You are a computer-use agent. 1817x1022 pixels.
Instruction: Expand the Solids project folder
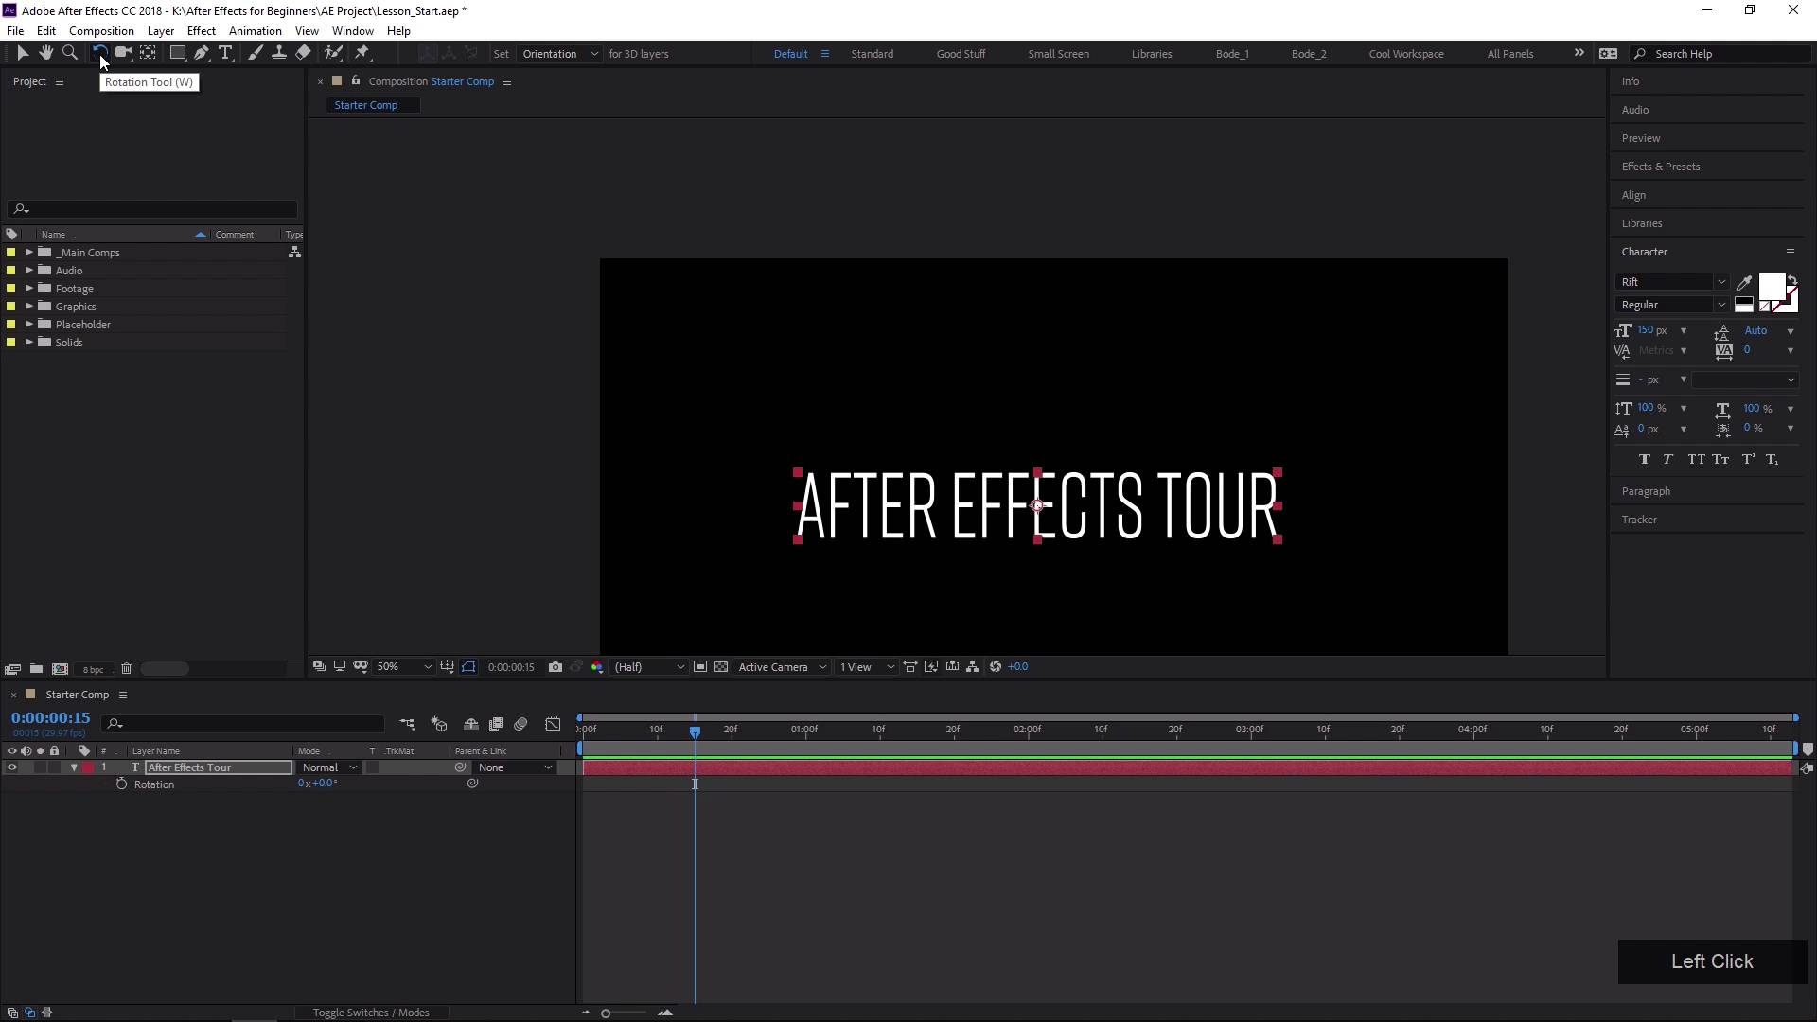[x=27, y=341]
